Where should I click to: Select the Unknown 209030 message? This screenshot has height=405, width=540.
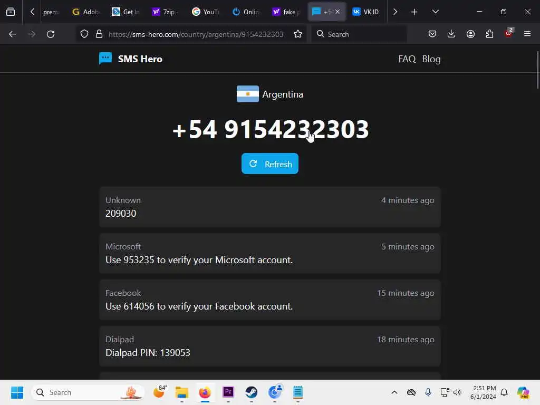(x=270, y=207)
